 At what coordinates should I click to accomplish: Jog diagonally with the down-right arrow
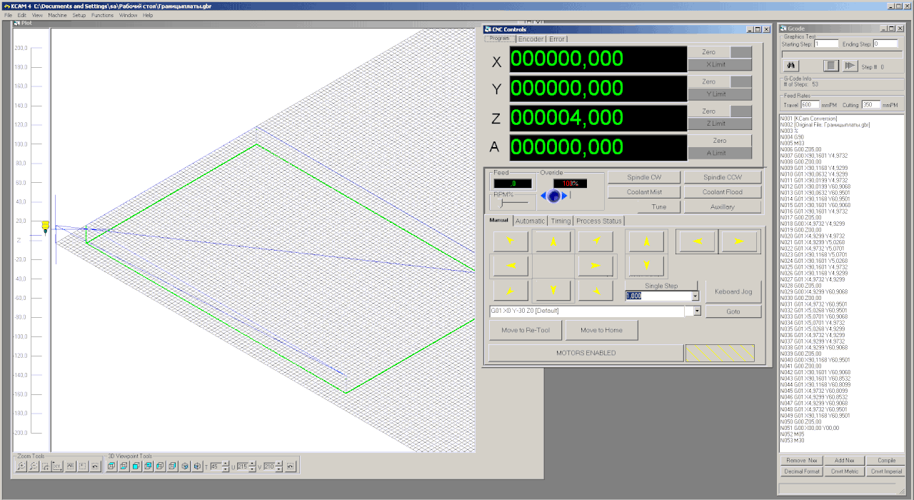point(596,290)
